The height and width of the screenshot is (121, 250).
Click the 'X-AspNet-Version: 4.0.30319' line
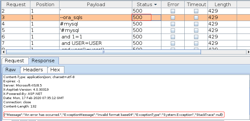[x=26, y=89]
